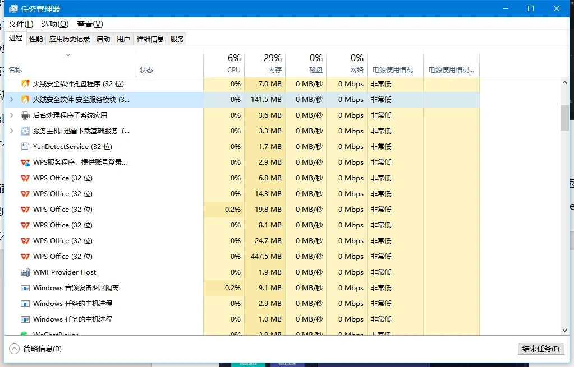Select the 火绒安全软件托盘程序 process icon
This screenshot has width=574, height=367.
25,83
